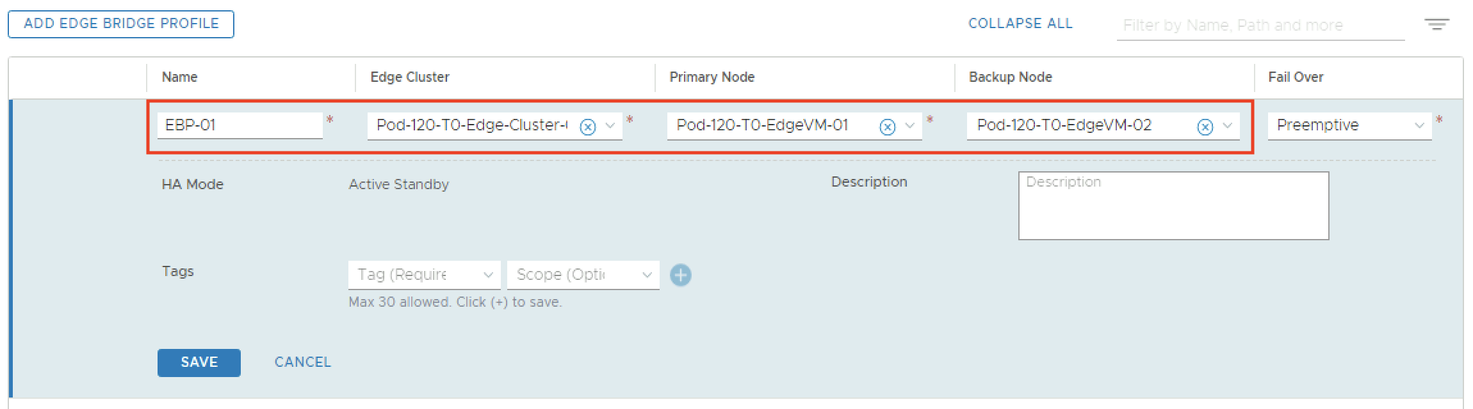The image size is (1473, 409).
Task: Collapse all profile rows
Action: click(x=1020, y=24)
